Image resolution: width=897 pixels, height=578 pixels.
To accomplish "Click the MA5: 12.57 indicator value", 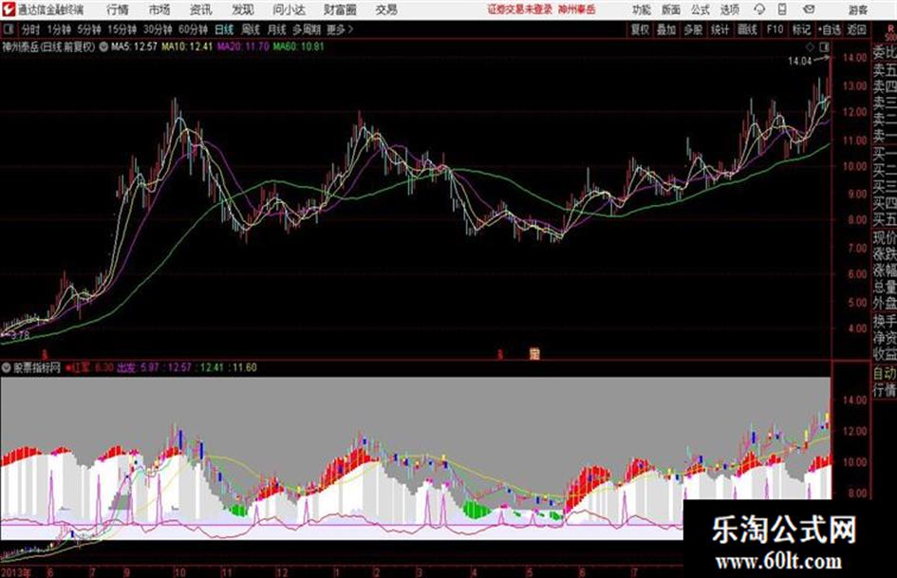I will [134, 47].
